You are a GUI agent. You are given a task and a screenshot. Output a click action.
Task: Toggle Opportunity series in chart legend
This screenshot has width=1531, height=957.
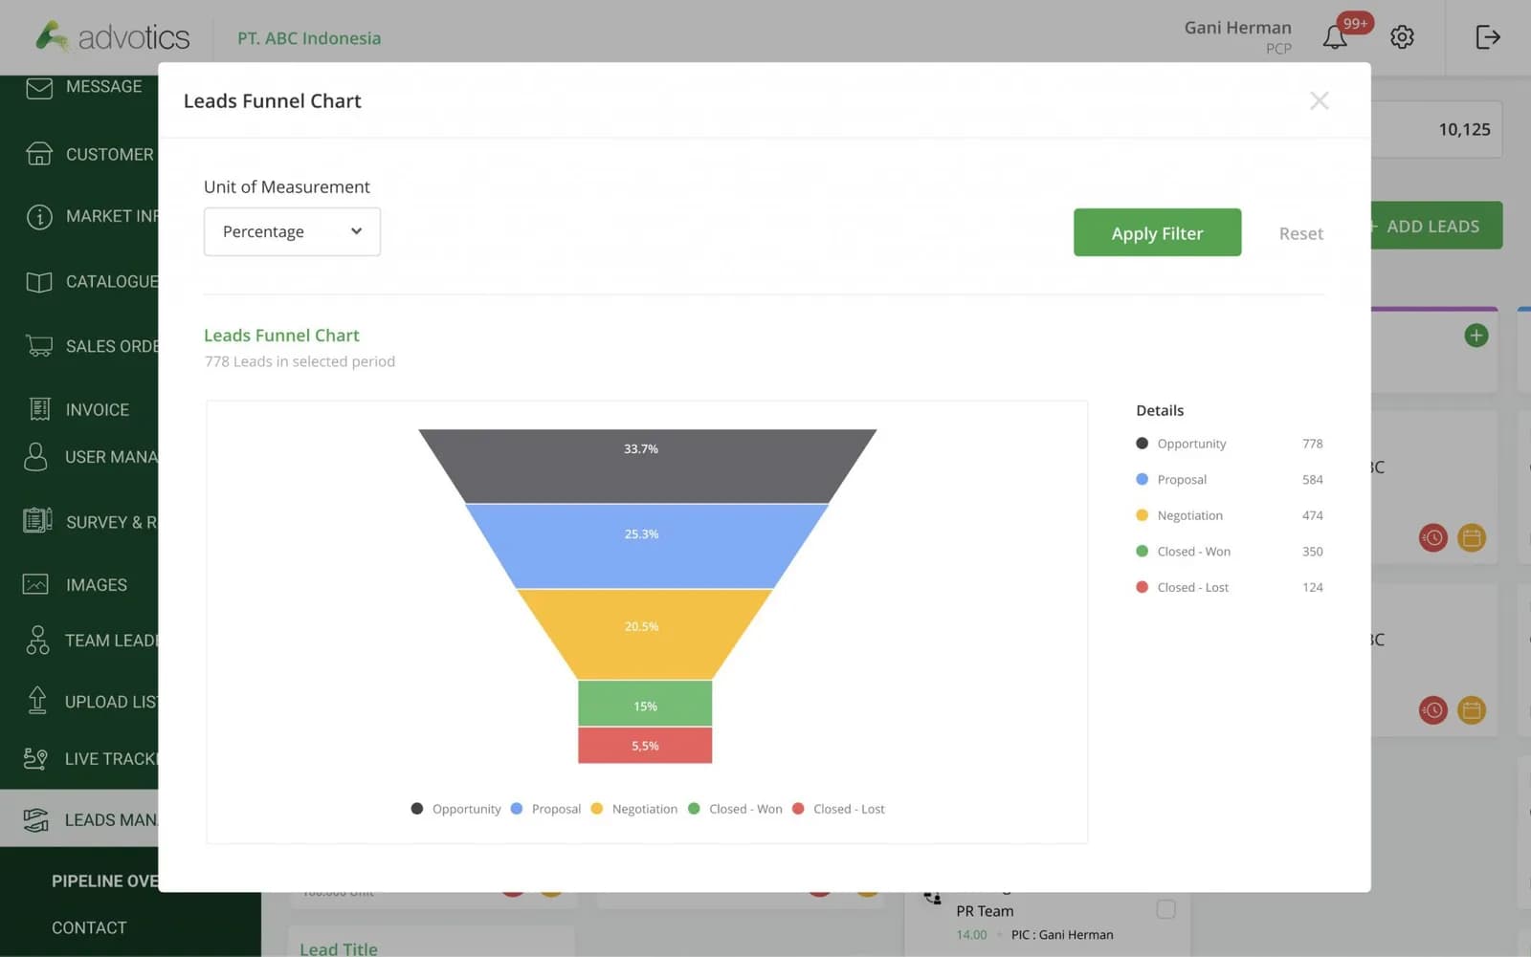[x=455, y=809]
